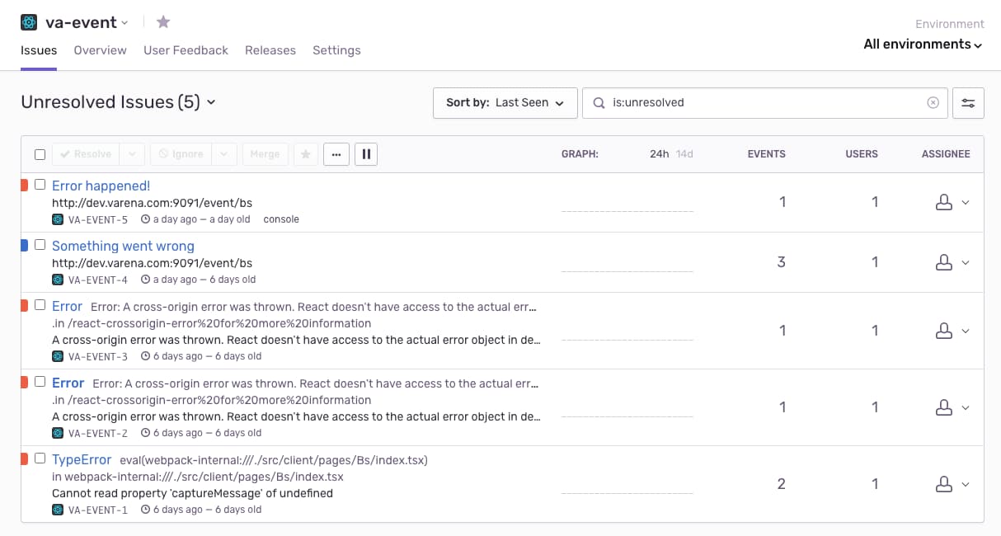This screenshot has height=536, width=1001.
Task: Open the User Feedback tab
Action: point(186,50)
